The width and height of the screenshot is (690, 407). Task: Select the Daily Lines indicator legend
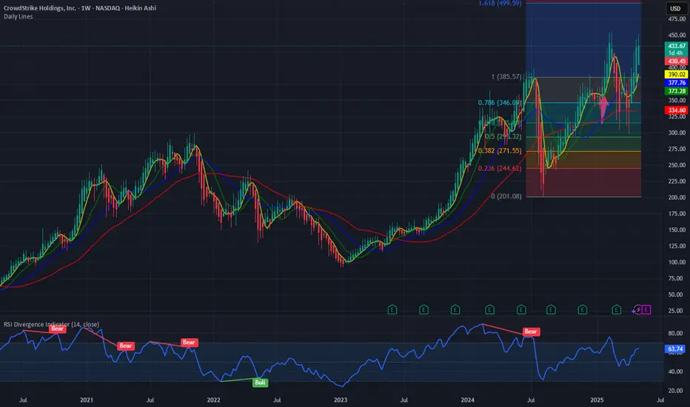click(18, 17)
